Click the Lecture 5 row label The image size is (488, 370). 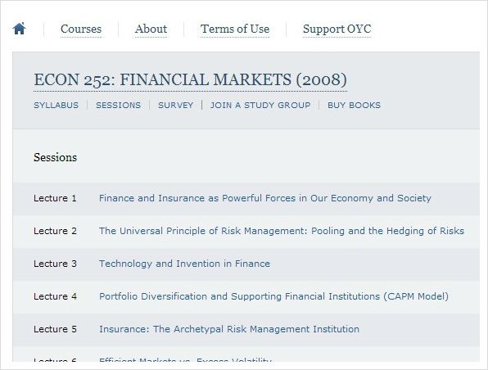click(x=55, y=329)
